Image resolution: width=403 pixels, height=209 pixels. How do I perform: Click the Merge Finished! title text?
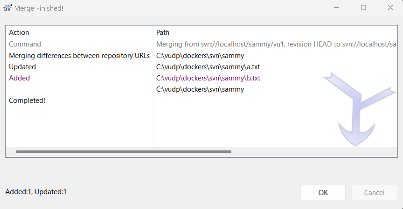[39, 8]
